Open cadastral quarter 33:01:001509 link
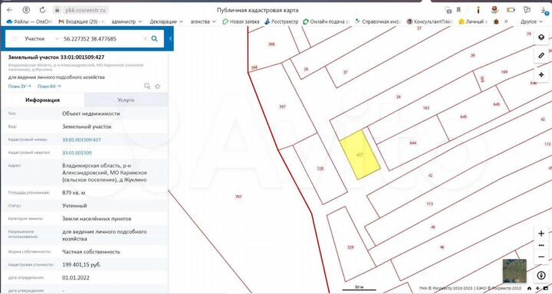Image resolution: width=552 pixels, height=294 pixels. pyautogui.click(x=77, y=152)
